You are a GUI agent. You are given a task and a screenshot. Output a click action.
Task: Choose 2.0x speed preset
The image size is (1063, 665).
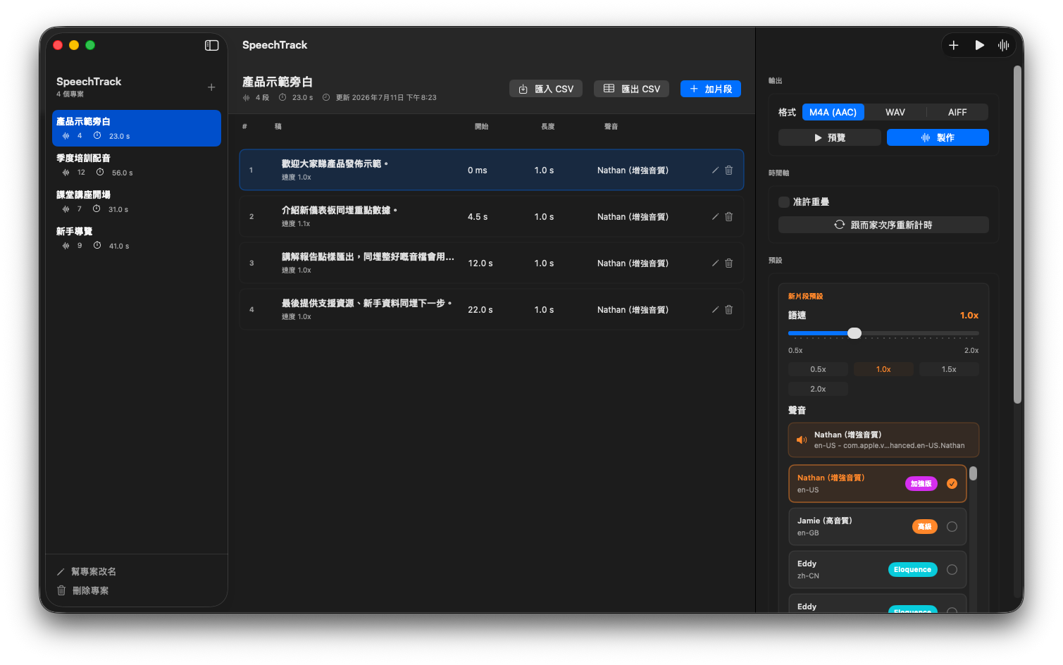pyautogui.click(x=818, y=389)
